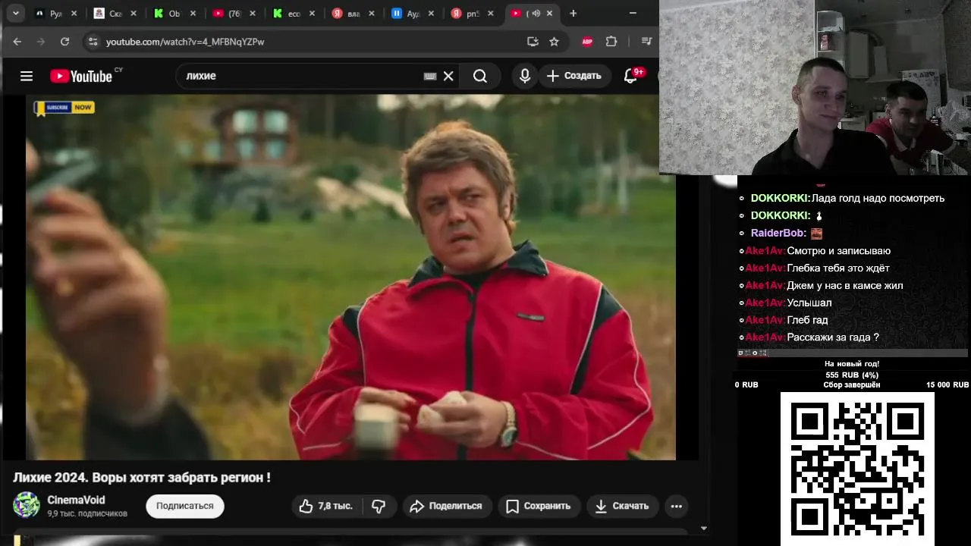Open media controls icon in toolbar

(646, 42)
